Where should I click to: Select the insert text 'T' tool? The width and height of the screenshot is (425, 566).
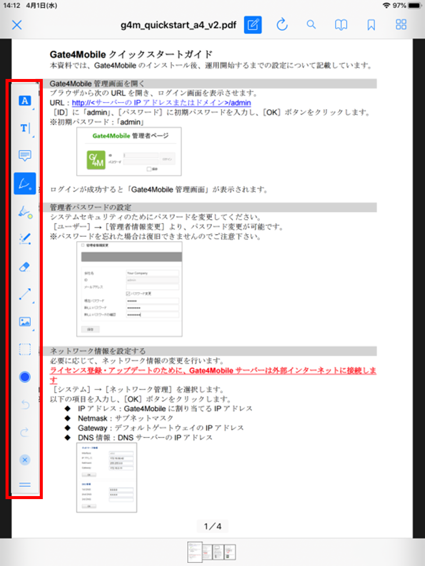click(x=25, y=128)
